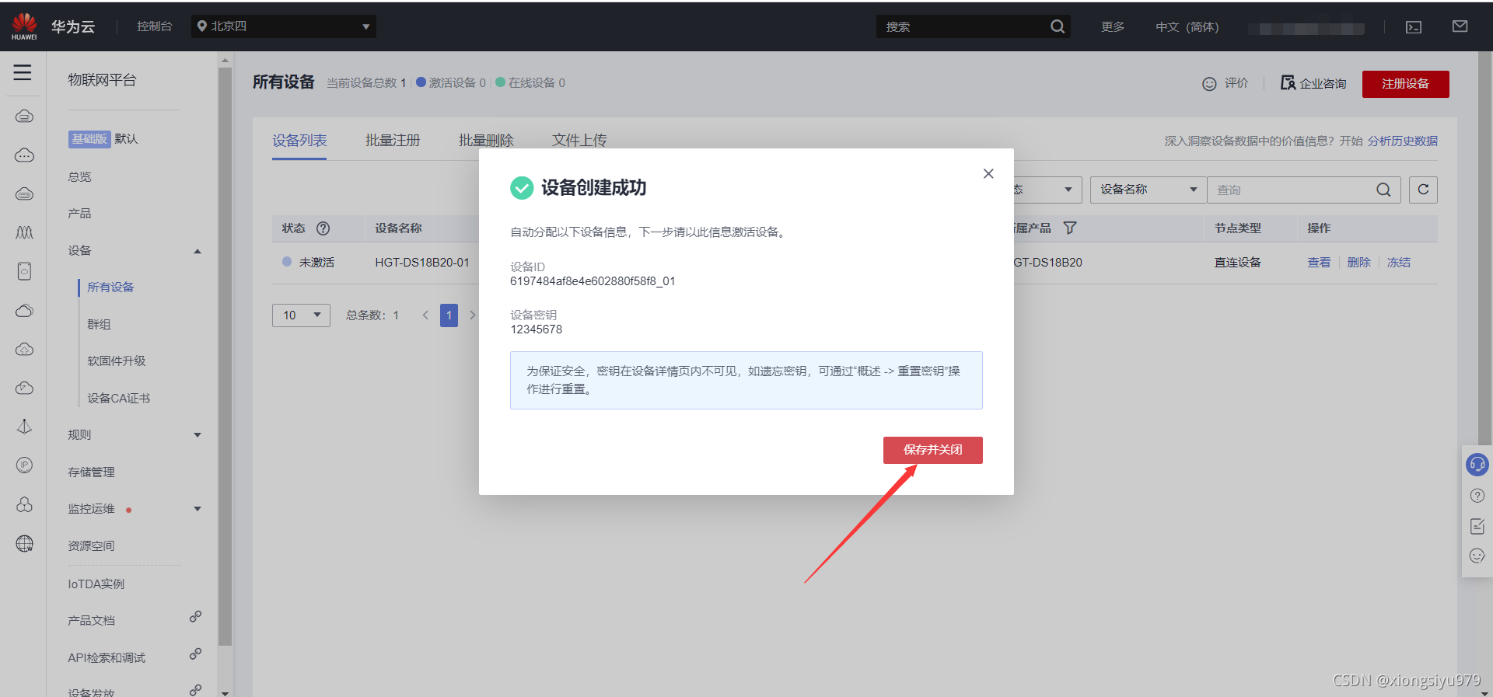The width and height of the screenshot is (1493, 697).
Task: Click the floating smiley rating icon
Action: click(x=1477, y=556)
